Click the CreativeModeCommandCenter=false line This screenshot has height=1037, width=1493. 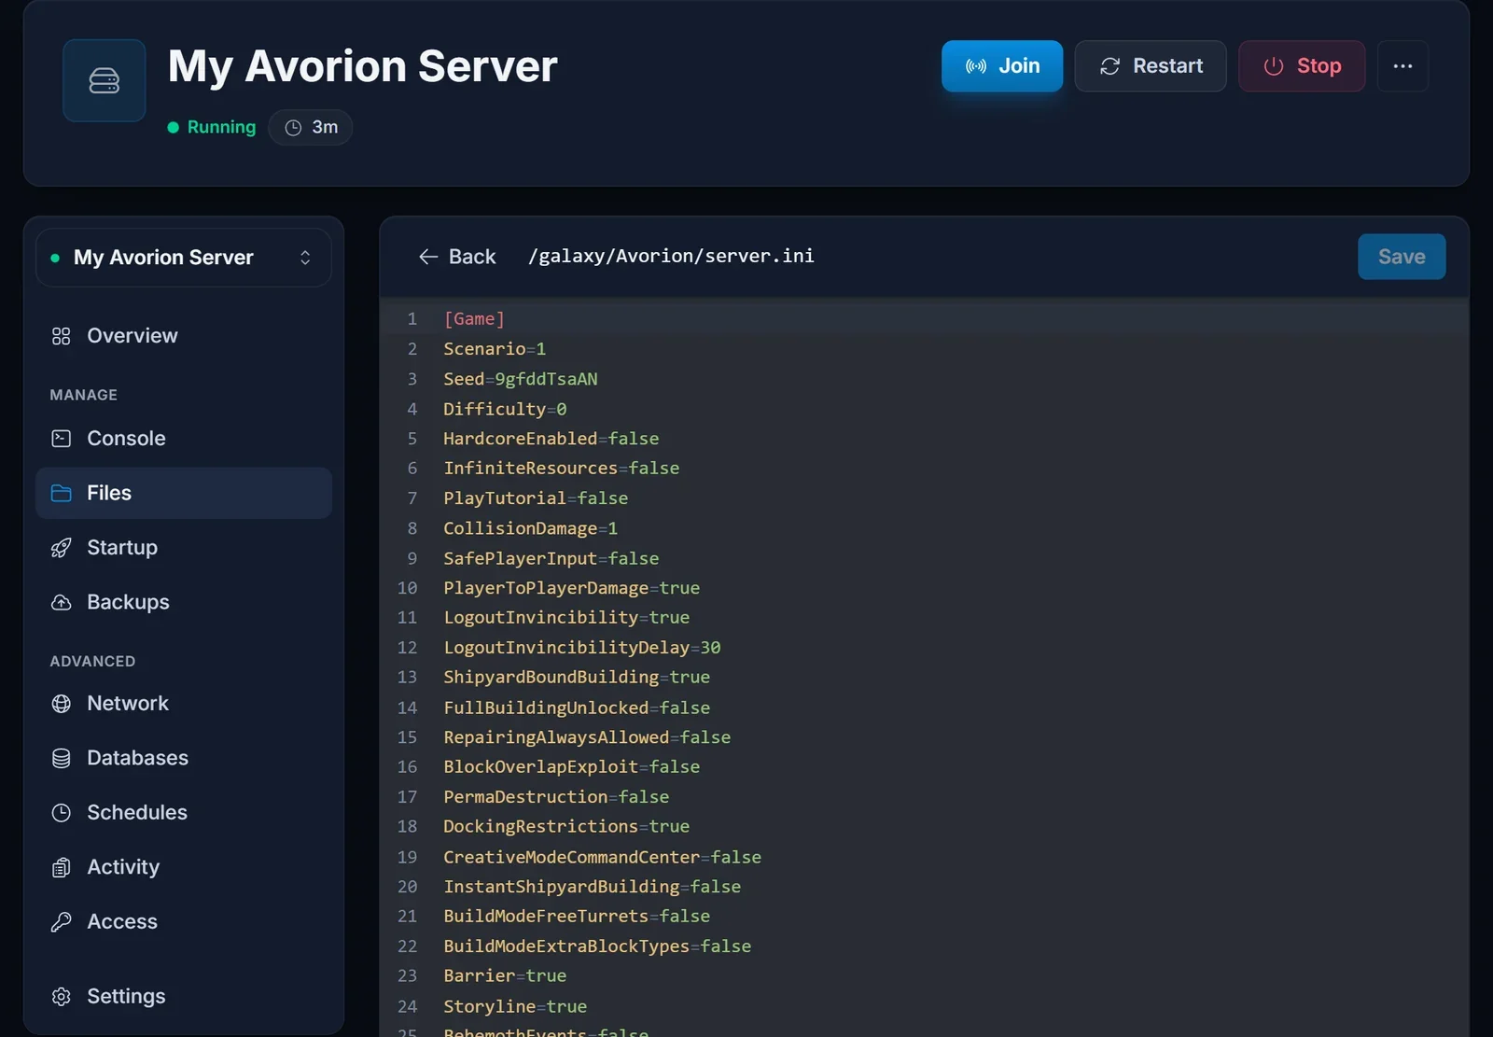602,857
